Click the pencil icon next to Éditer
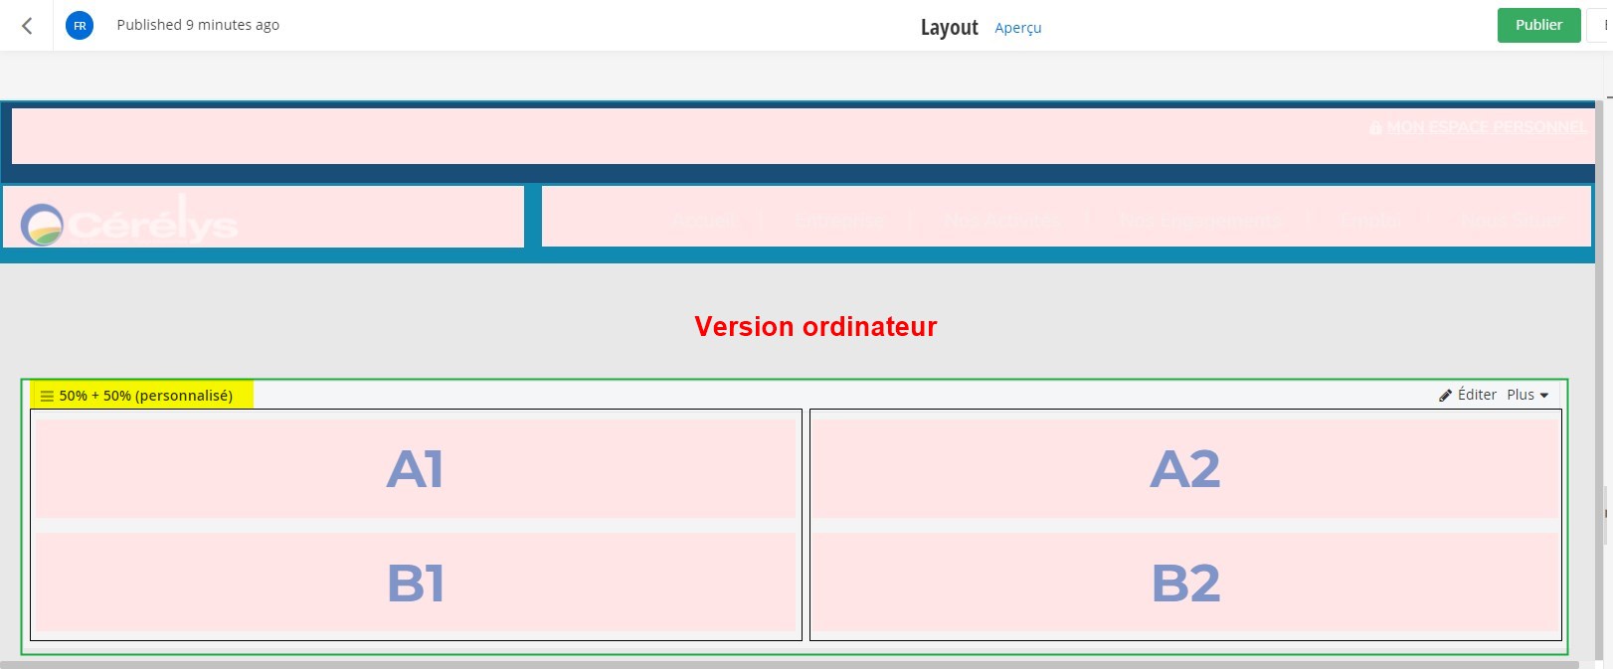The width and height of the screenshot is (1613, 669). click(x=1445, y=396)
